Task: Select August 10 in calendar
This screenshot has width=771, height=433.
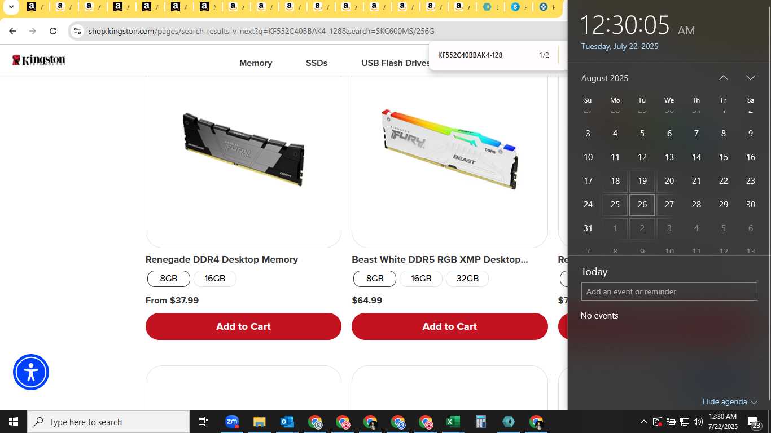Action: [588, 157]
